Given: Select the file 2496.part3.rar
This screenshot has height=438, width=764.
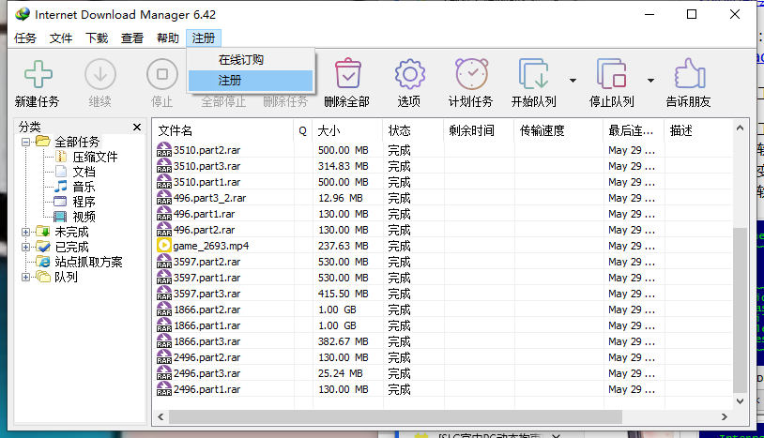Looking at the screenshot, I should click(207, 373).
